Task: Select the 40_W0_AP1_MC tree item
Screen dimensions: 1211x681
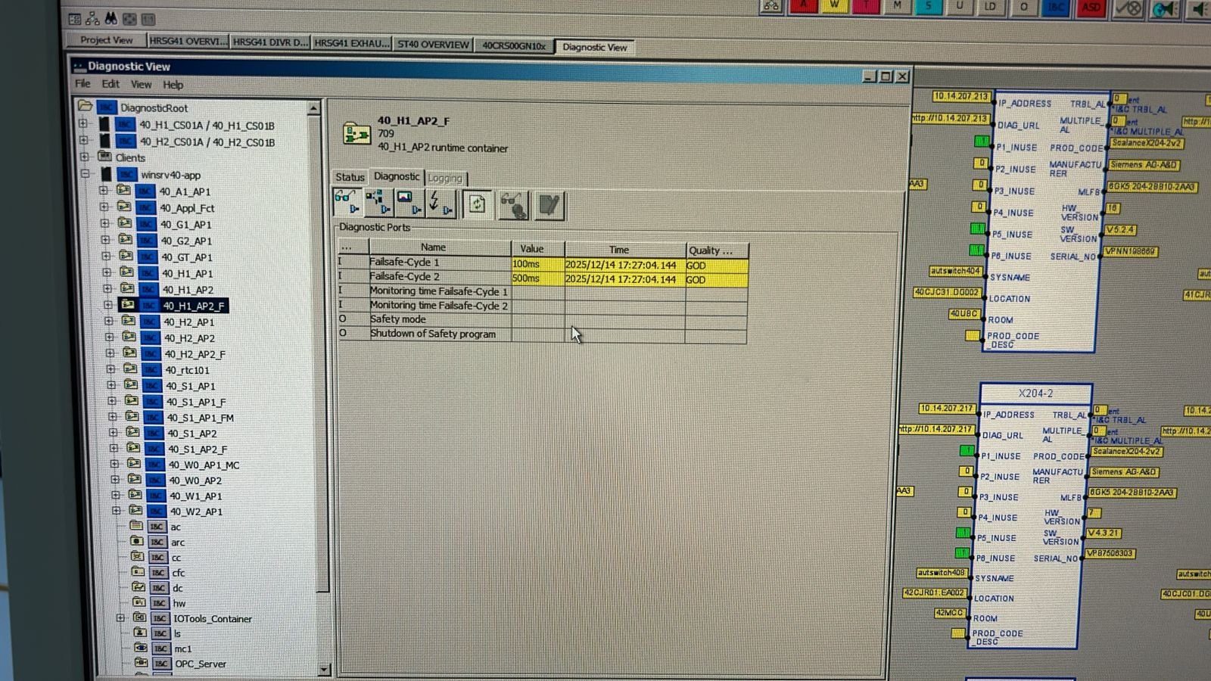Action: point(204,465)
